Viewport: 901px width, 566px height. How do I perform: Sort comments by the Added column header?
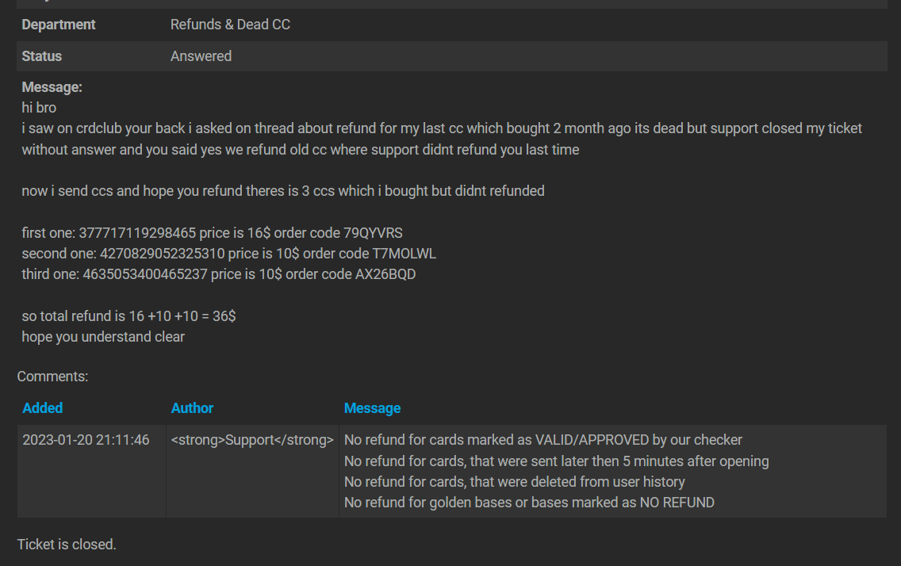click(x=43, y=408)
